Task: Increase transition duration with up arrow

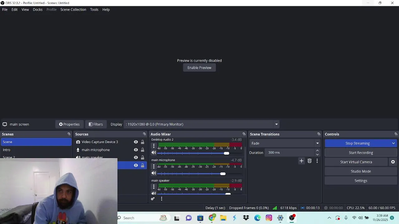Action: point(317,151)
